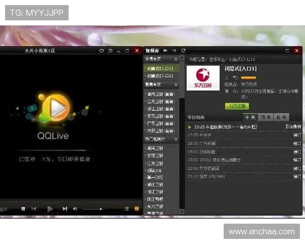This screenshot has height=244, width=305.
Task: Open the playlist list icon in player
Action: tap(127, 209)
